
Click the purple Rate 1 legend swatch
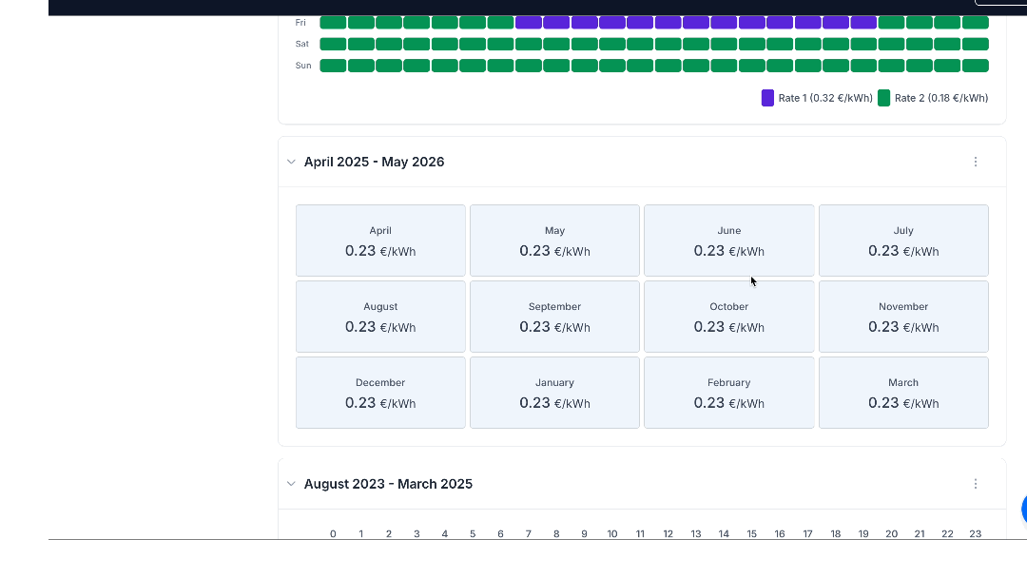767,98
